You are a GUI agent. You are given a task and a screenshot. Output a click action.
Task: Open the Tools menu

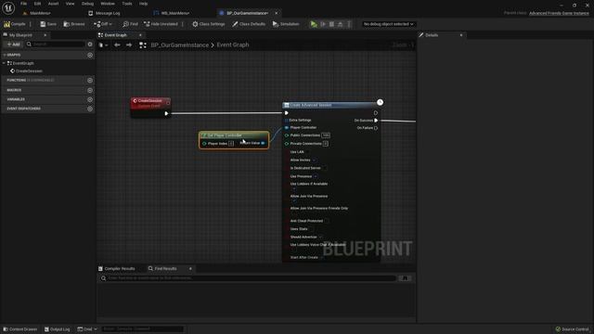tap(127, 4)
